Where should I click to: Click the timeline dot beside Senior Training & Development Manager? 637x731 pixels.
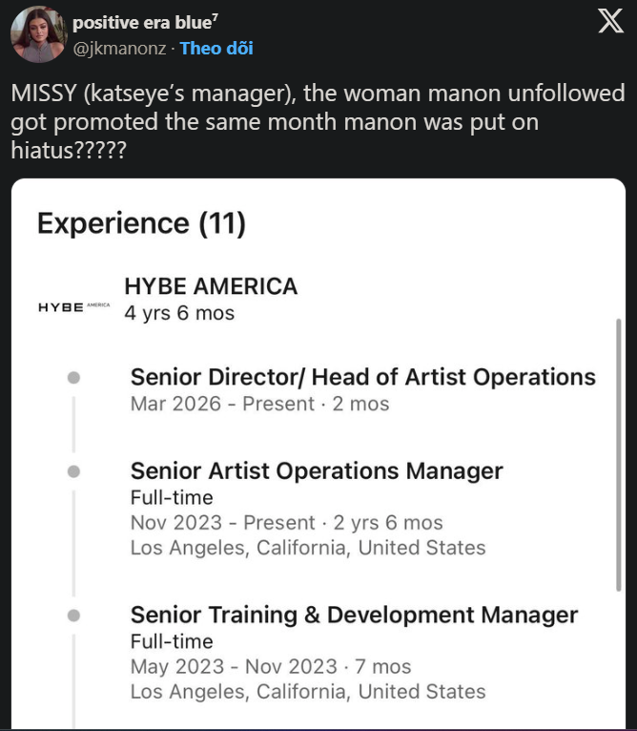click(x=73, y=615)
